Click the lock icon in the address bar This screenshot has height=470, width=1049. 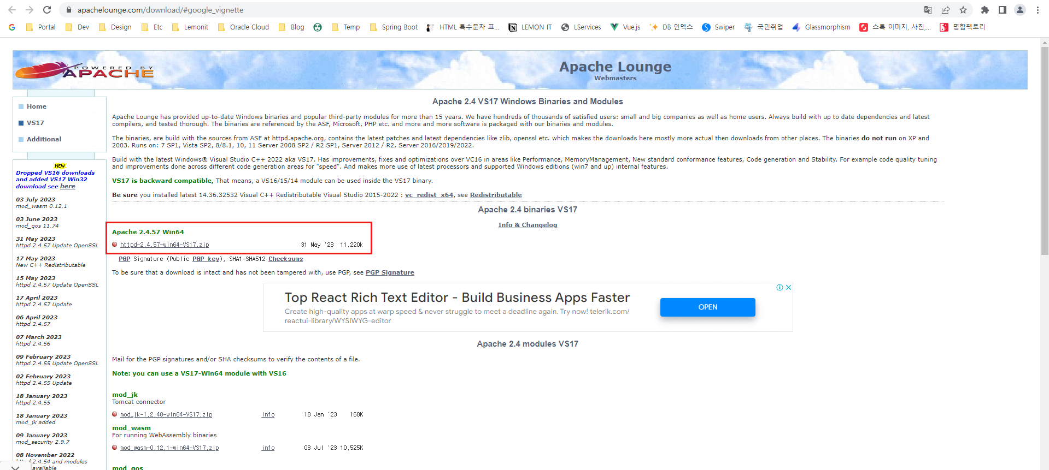coord(69,10)
